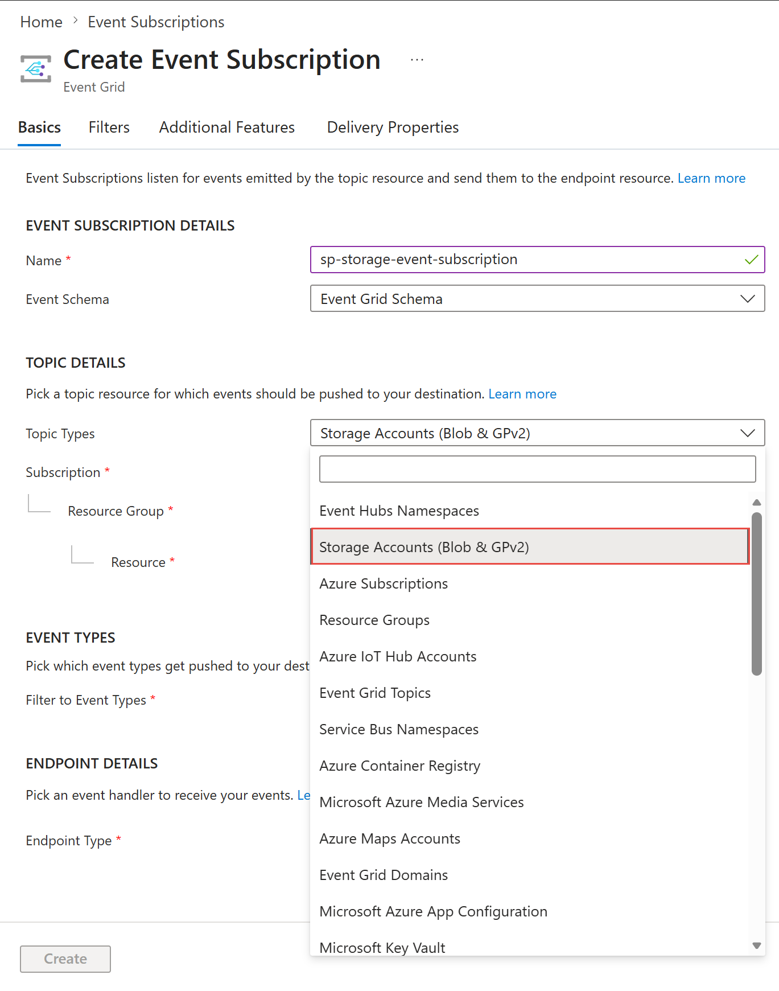
Task: Open the Additional Features tab
Action: [x=227, y=128]
